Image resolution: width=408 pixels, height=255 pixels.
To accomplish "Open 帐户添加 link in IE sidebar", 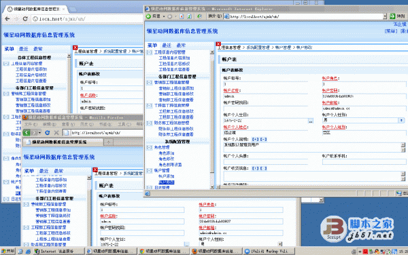I will 167,176.
